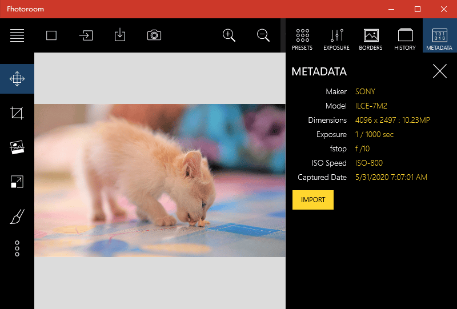Screen dimensions: 457x309
Task: Select the crop tool
Action: (x=17, y=113)
